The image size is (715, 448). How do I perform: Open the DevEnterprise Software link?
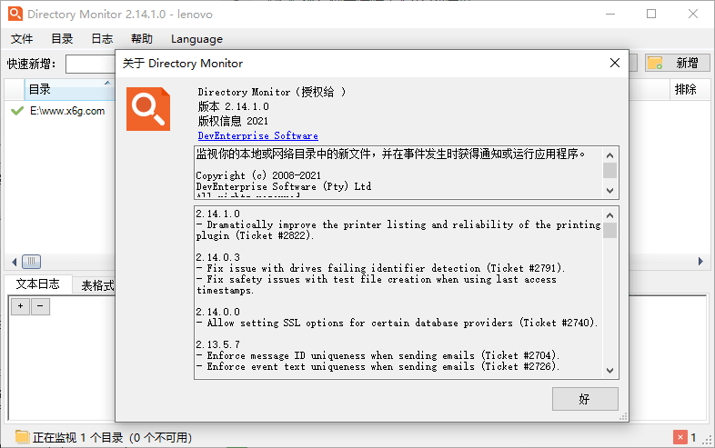[257, 135]
